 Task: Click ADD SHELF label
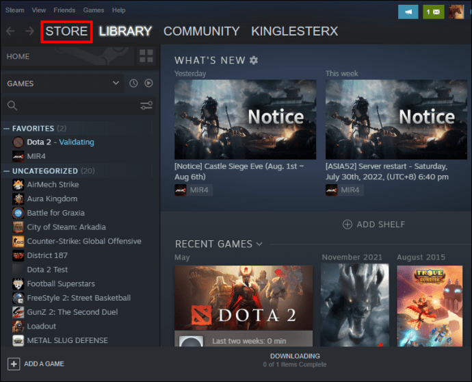[381, 225]
